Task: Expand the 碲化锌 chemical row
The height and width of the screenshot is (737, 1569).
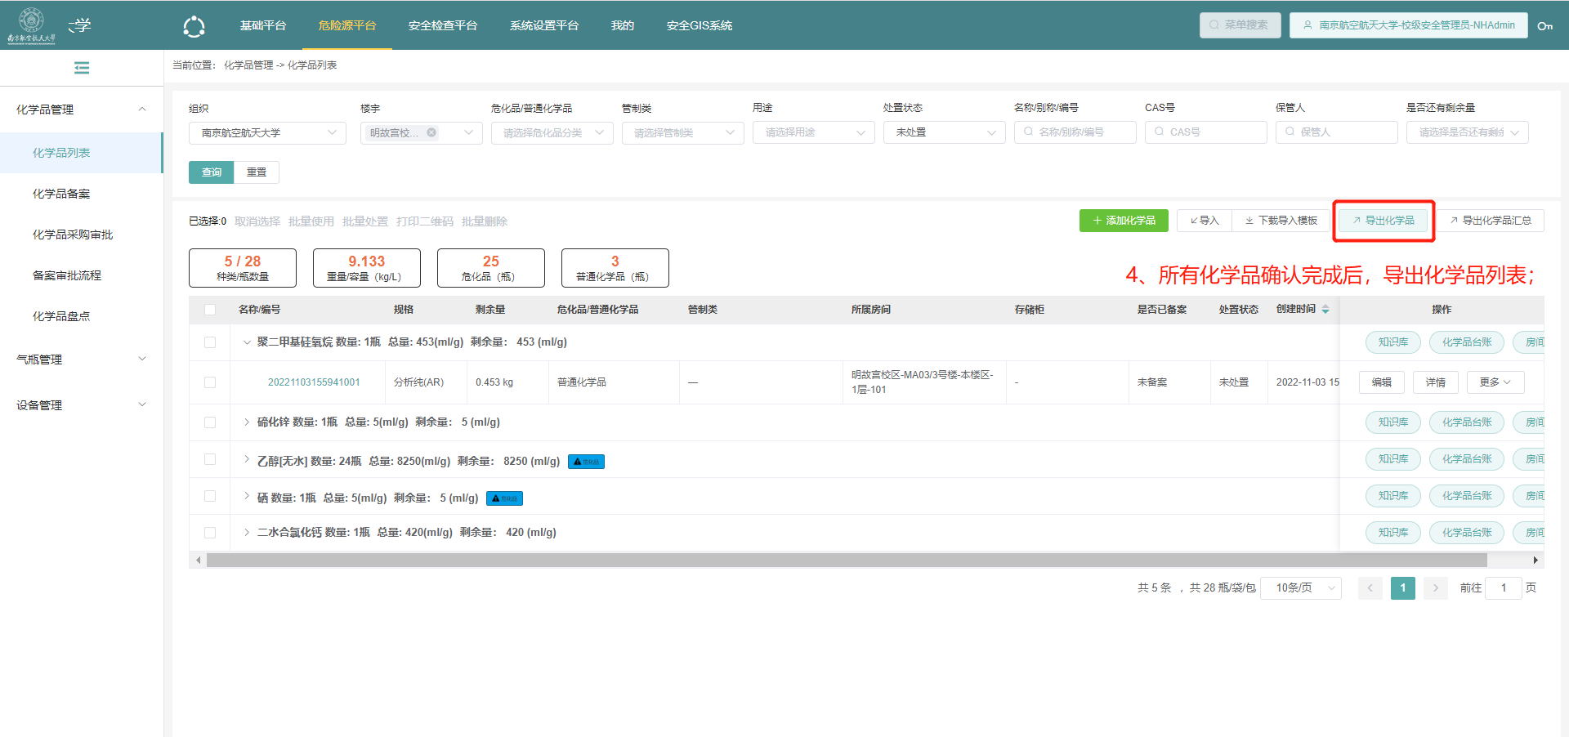Action: [247, 422]
